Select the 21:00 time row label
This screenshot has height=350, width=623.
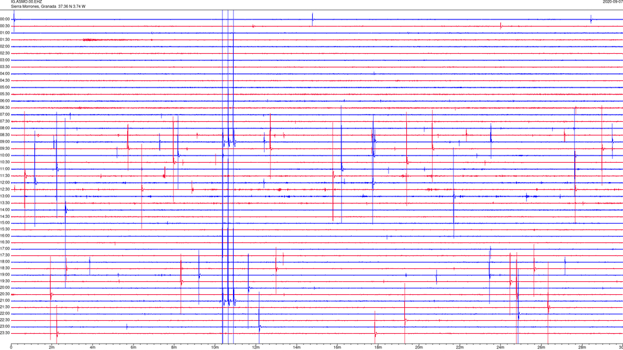point(5,301)
